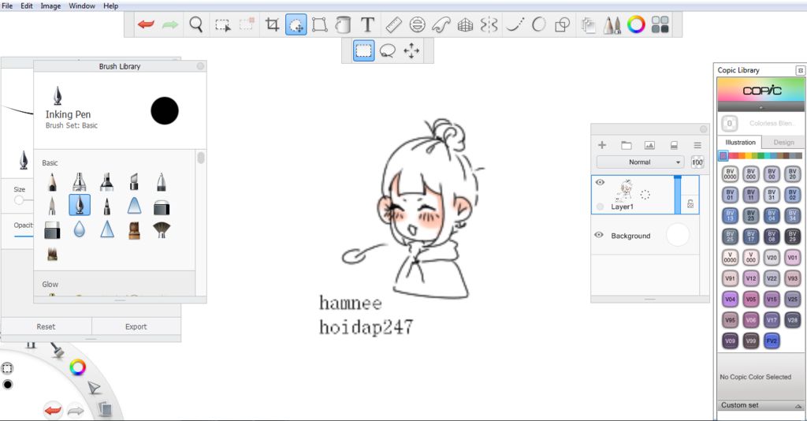Switch to the Design tab
The image size is (807, 421).
point(783,142)
